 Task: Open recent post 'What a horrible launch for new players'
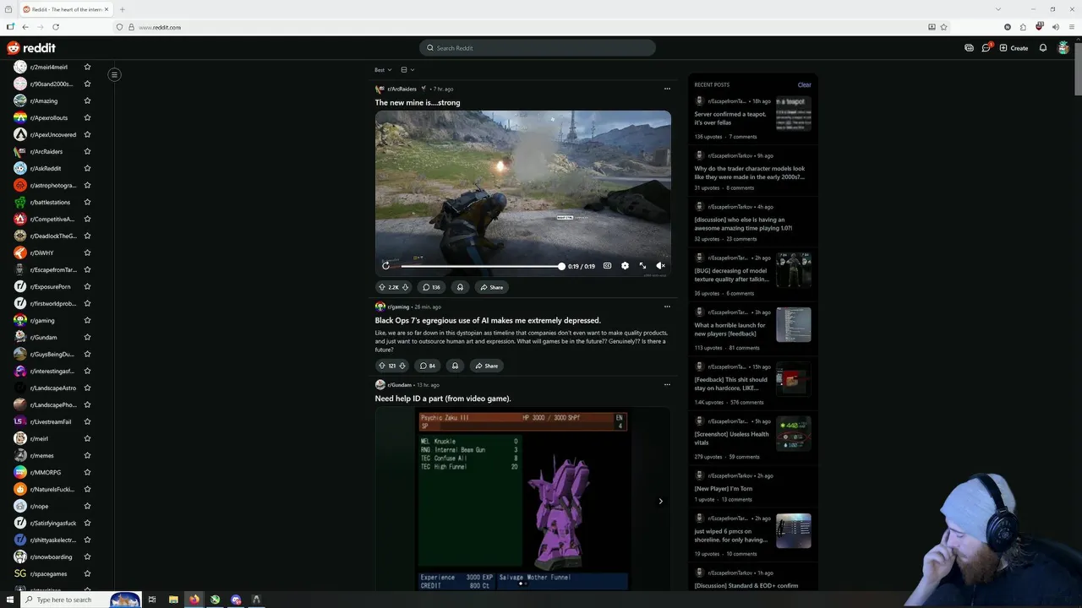point(730,329)
